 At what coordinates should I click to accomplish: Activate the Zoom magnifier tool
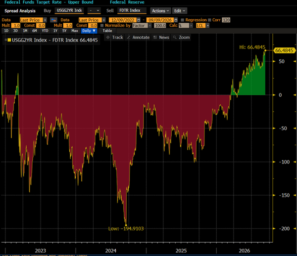(182, 38)
